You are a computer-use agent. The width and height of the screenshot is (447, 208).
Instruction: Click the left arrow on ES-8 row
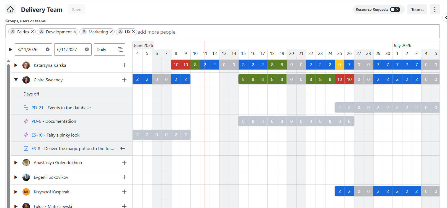coord(123,148)
